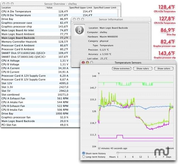Close the Temperature Sensors window
The image size is (178, 164).
click(x=83, y=63)
